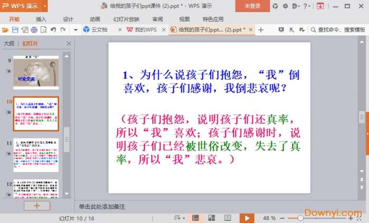Screen dimensions: 369x223
Task: Expand the quick access toolbar dropdown arrow
Action: 75,30
